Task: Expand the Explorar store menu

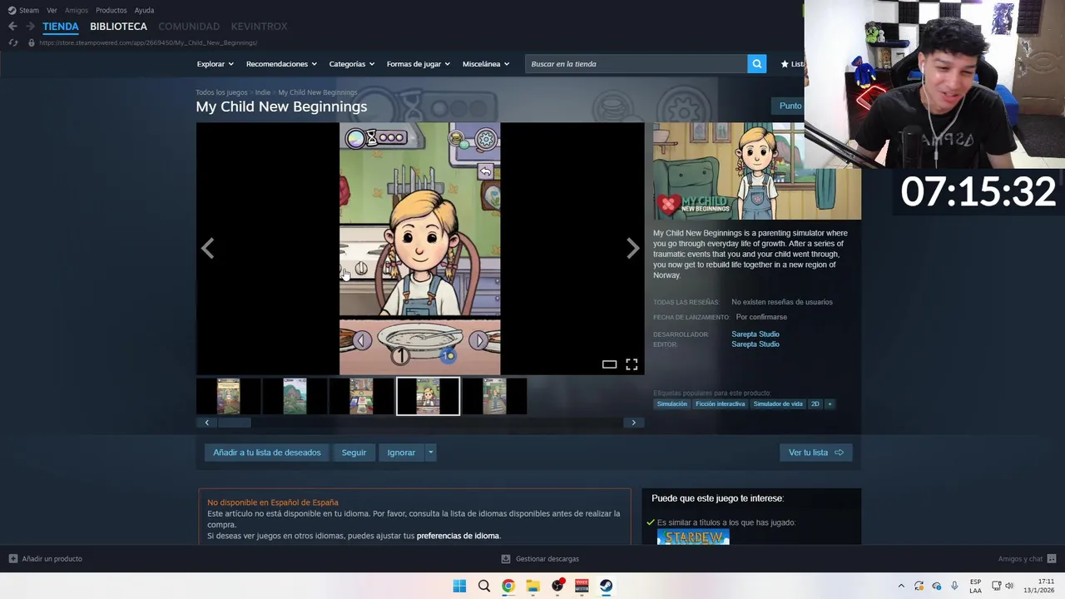Action: pyautogui.click(x=215, y=64)
